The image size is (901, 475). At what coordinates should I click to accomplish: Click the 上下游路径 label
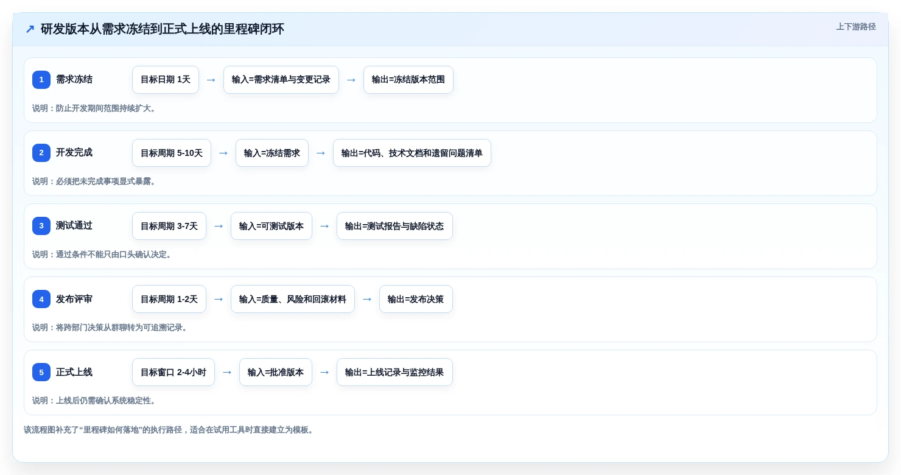click(x=856, y=27)
